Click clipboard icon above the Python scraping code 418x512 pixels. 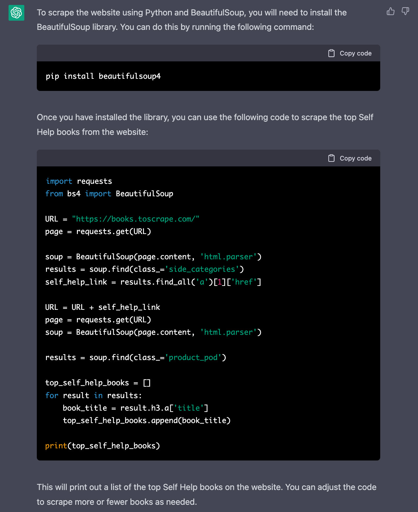click(331, 158)
